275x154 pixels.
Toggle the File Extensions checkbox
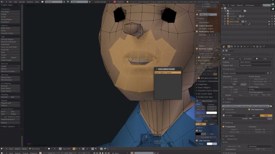point(249,109)
